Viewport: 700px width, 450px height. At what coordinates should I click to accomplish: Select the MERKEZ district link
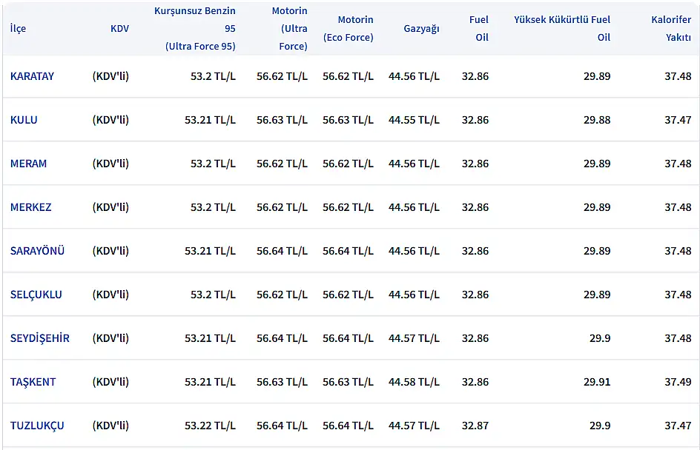click(31, 207)
